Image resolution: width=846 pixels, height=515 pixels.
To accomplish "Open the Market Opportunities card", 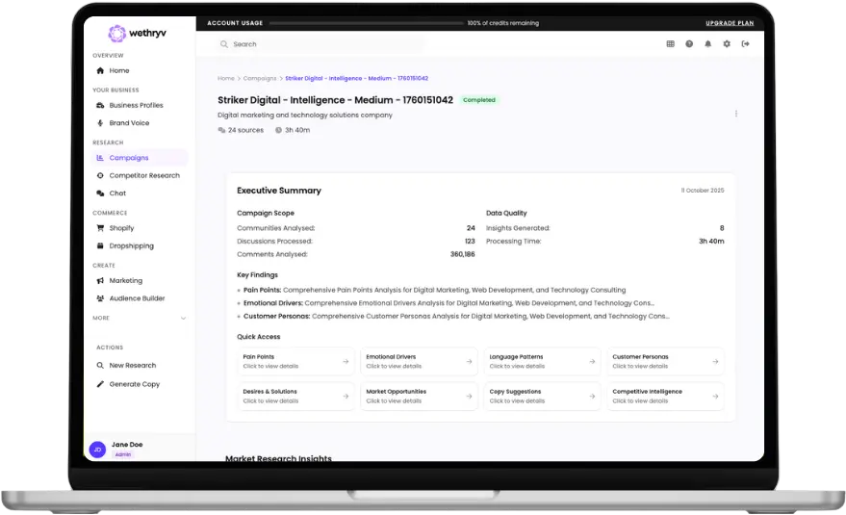I will click(x=420, y=397).
